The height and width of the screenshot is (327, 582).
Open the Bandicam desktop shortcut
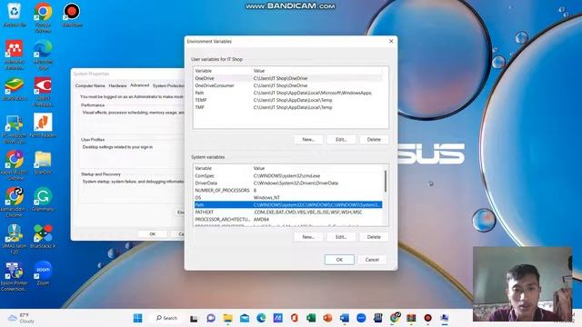coord(72,15)
